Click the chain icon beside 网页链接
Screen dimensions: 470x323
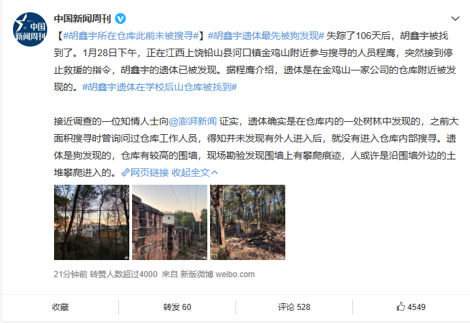point(125,172)
